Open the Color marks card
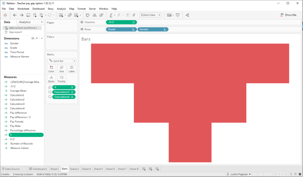This screenshot has width=303, height=177. [51, 69]
